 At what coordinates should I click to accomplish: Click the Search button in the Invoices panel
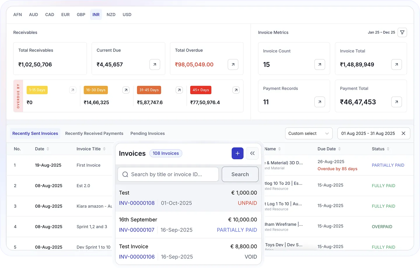240,174
